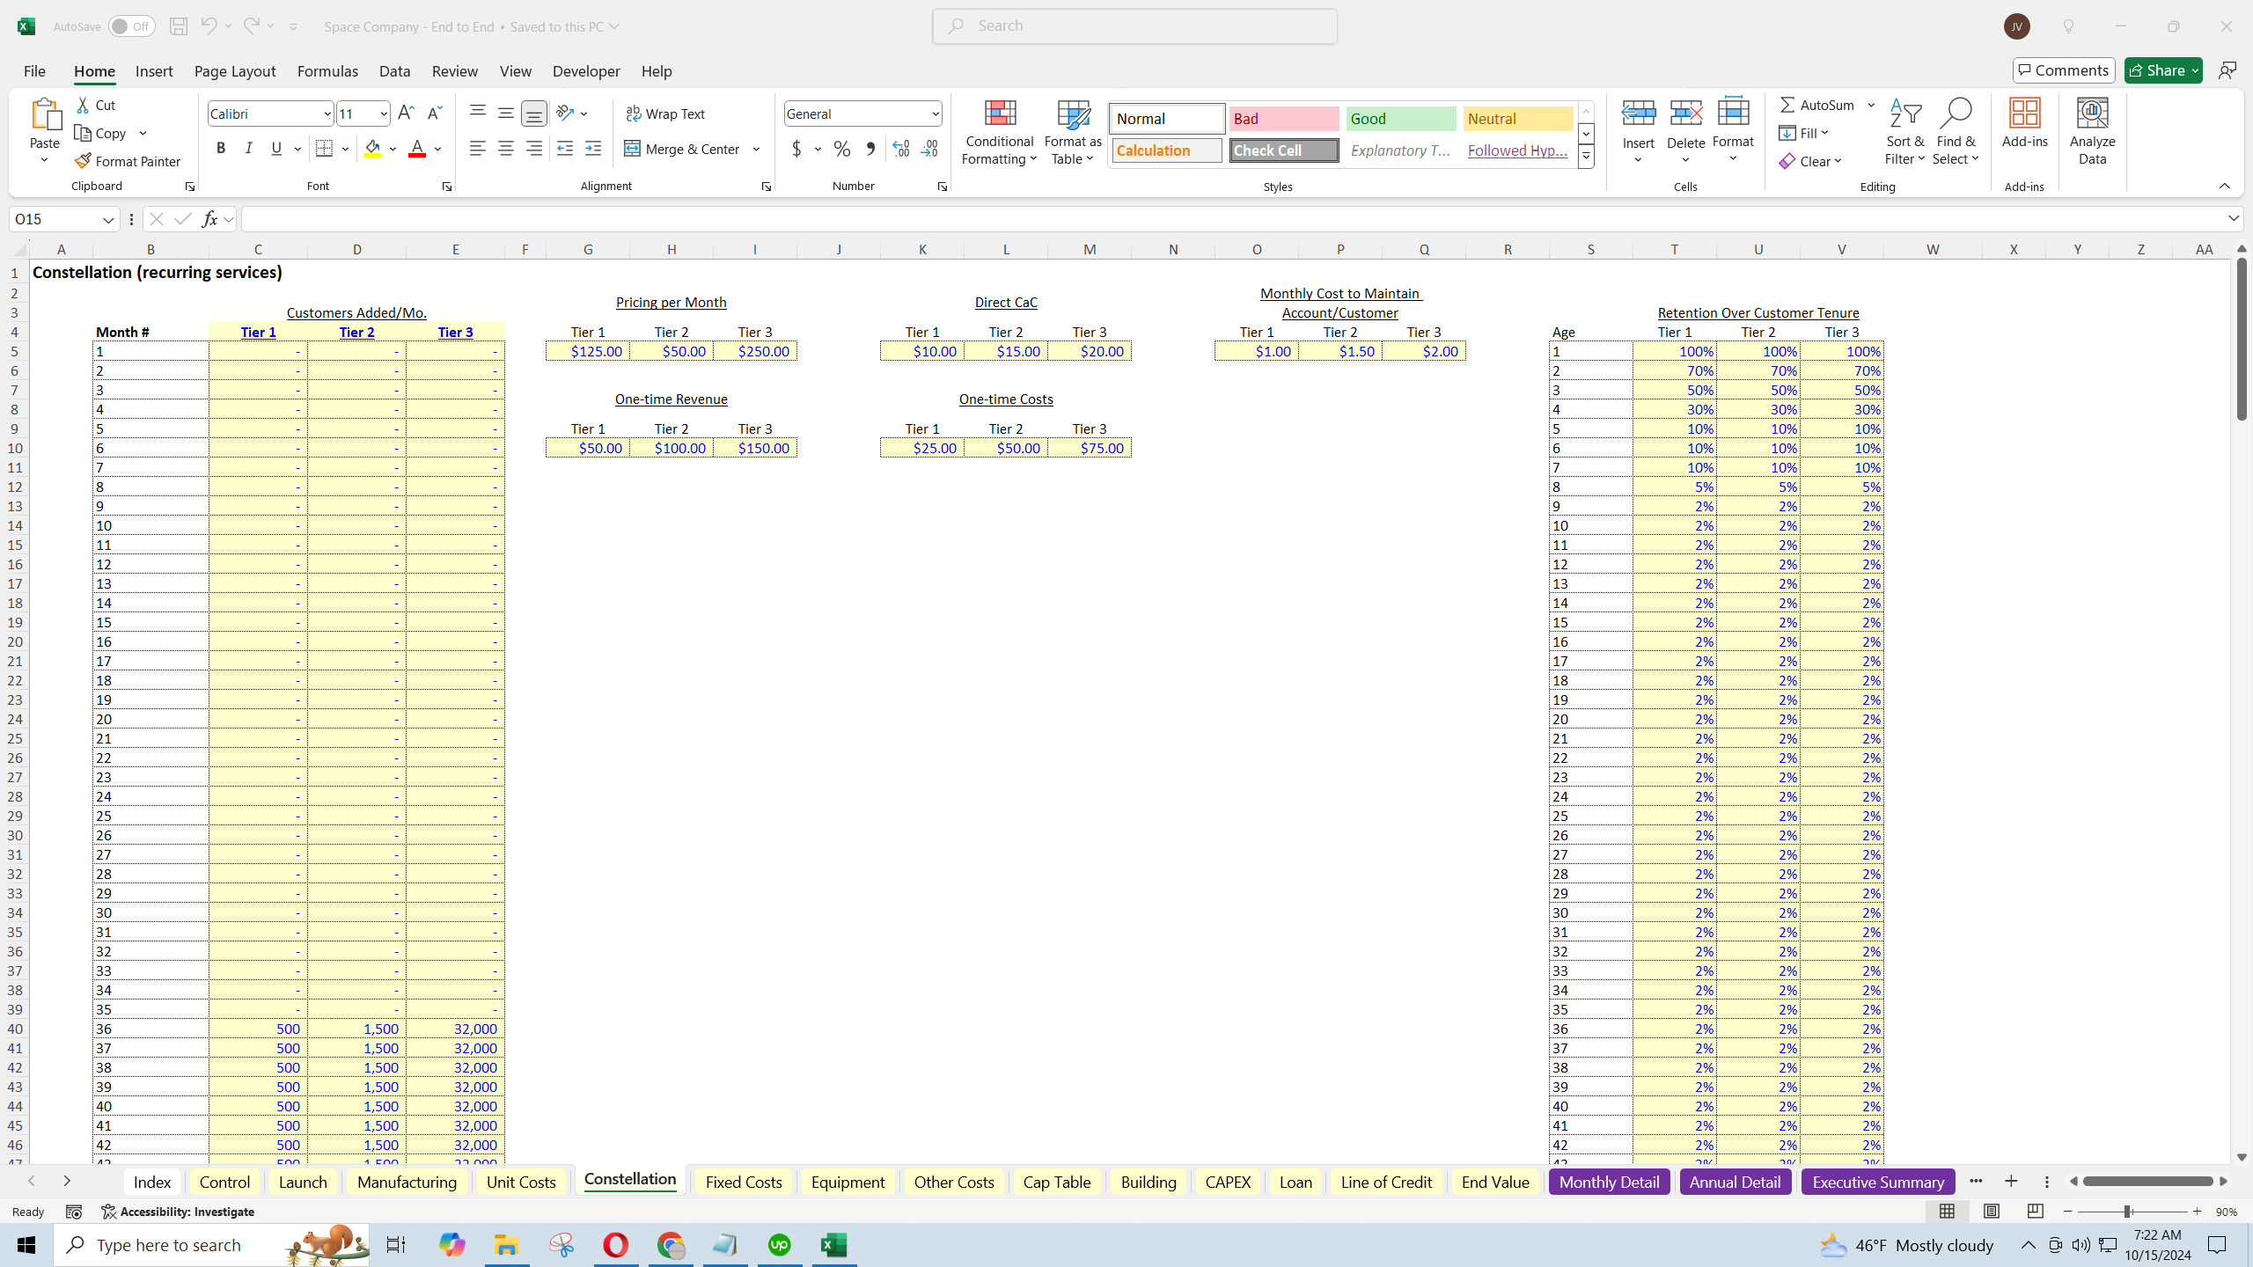Screen dimensions: 2253x1267
Task: Open Format as Table gallery
Action: (x=1073, y=132)
